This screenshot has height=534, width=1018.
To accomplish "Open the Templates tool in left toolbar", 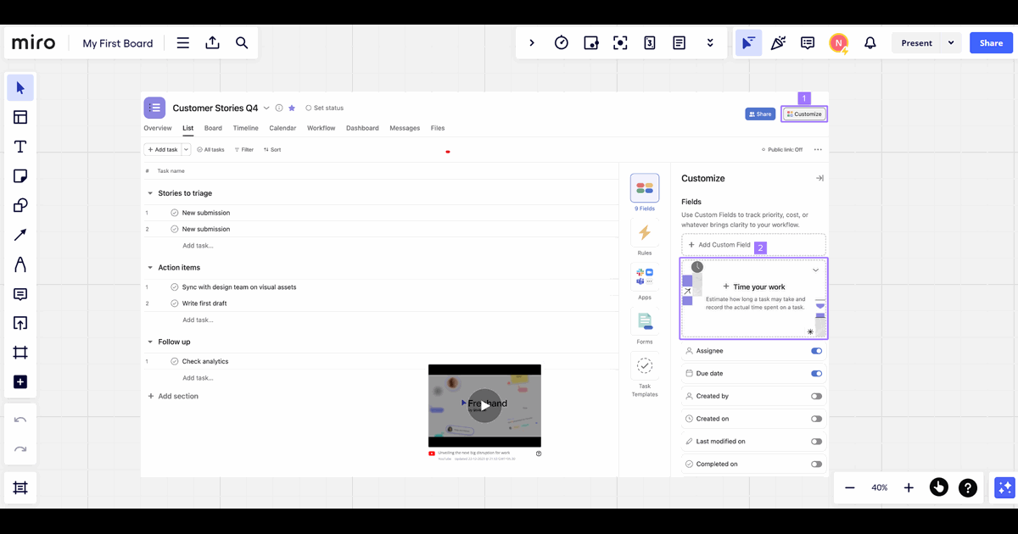I will (20, 118).
